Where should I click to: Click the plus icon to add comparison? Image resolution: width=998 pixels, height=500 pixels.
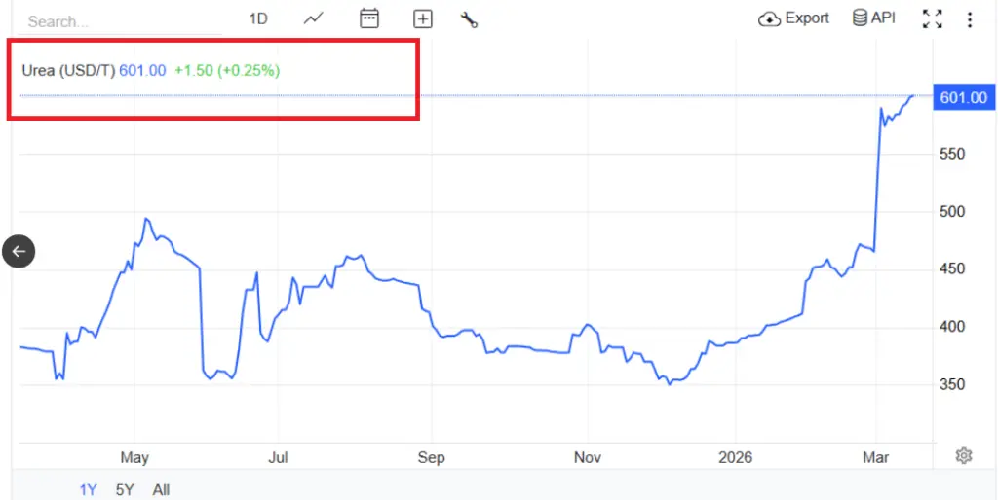(423, 18)
